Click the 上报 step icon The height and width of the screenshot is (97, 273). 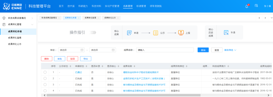[181, 33]
